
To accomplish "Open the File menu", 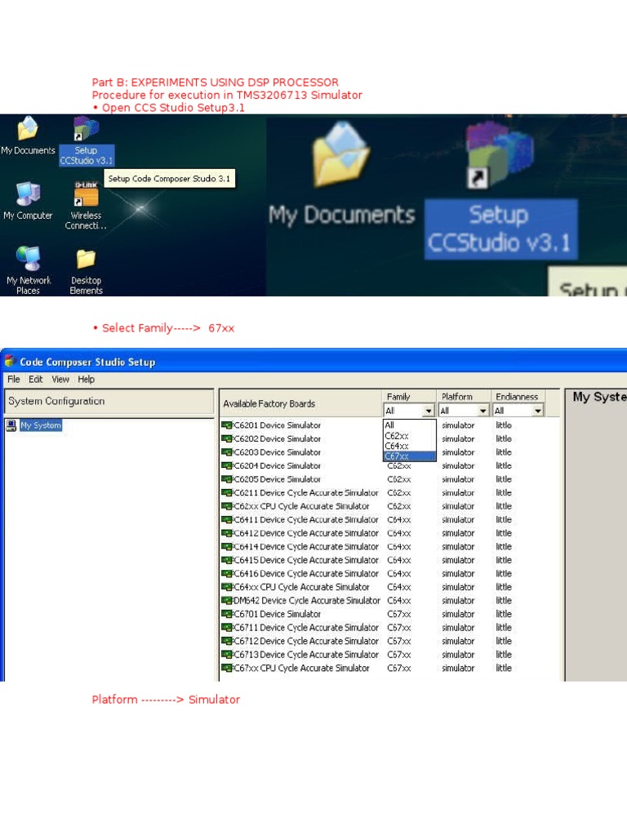I will (14, 380).
